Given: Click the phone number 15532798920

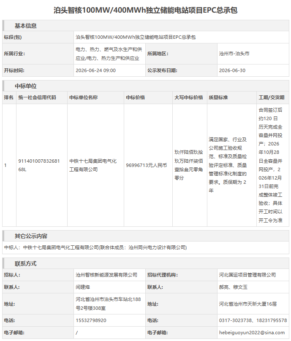Looking at the screenshot, I should [91, 320].
